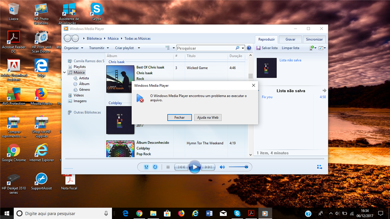This screenshot has height=219, width=390.
Task: Select Imagens in the navigation tree
Action: point(80,101)
